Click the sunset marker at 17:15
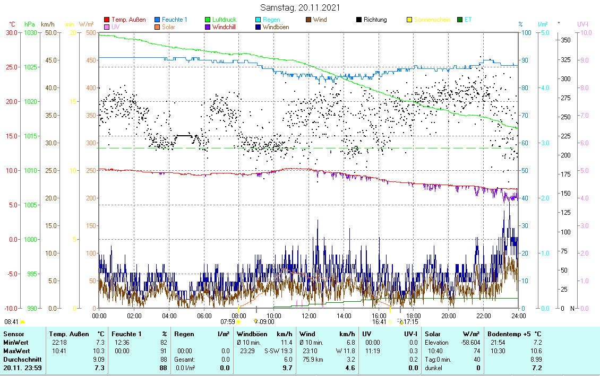Image resolution: width=600 pixels, height=376 pixels. (401, 321)
